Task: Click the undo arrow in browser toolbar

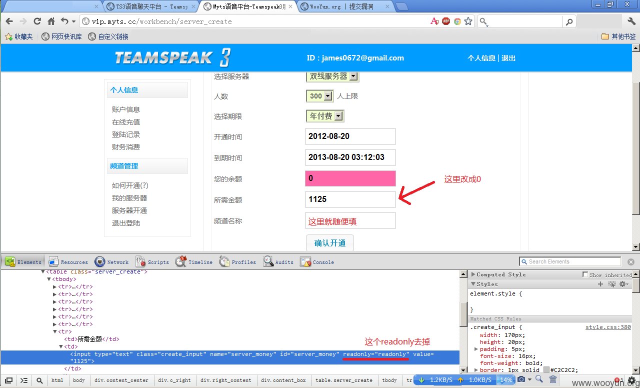Action: [64, 21]
